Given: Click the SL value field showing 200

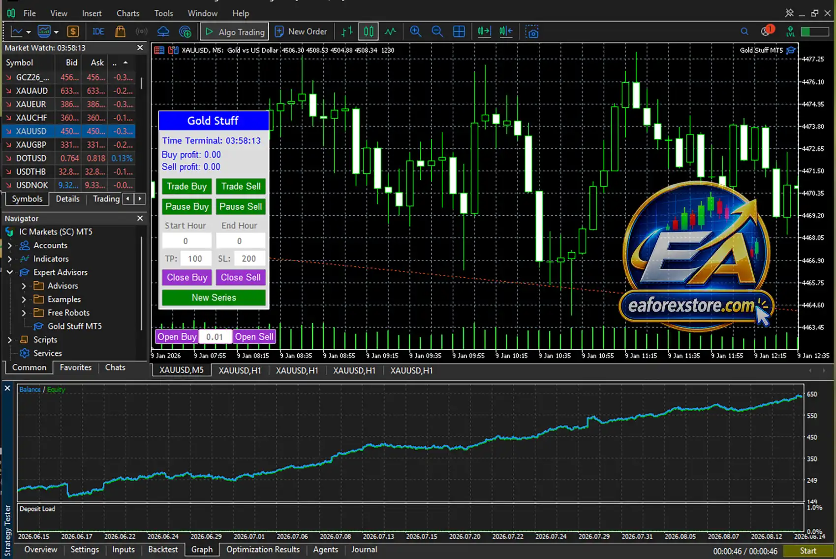Looking at the screenshot, I should [249, 259].
